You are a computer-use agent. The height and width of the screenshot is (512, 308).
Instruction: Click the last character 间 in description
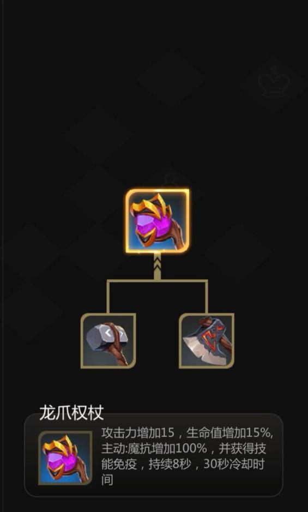pyautogui.click(x=107, y=480)
